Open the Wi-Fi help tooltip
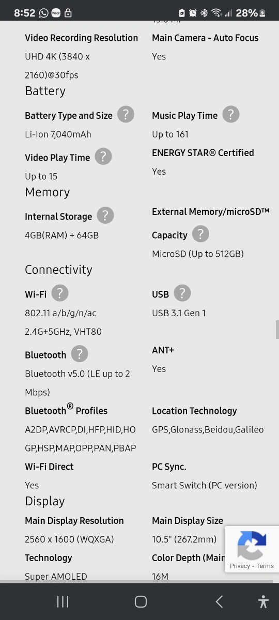 (x=60, y=293)
